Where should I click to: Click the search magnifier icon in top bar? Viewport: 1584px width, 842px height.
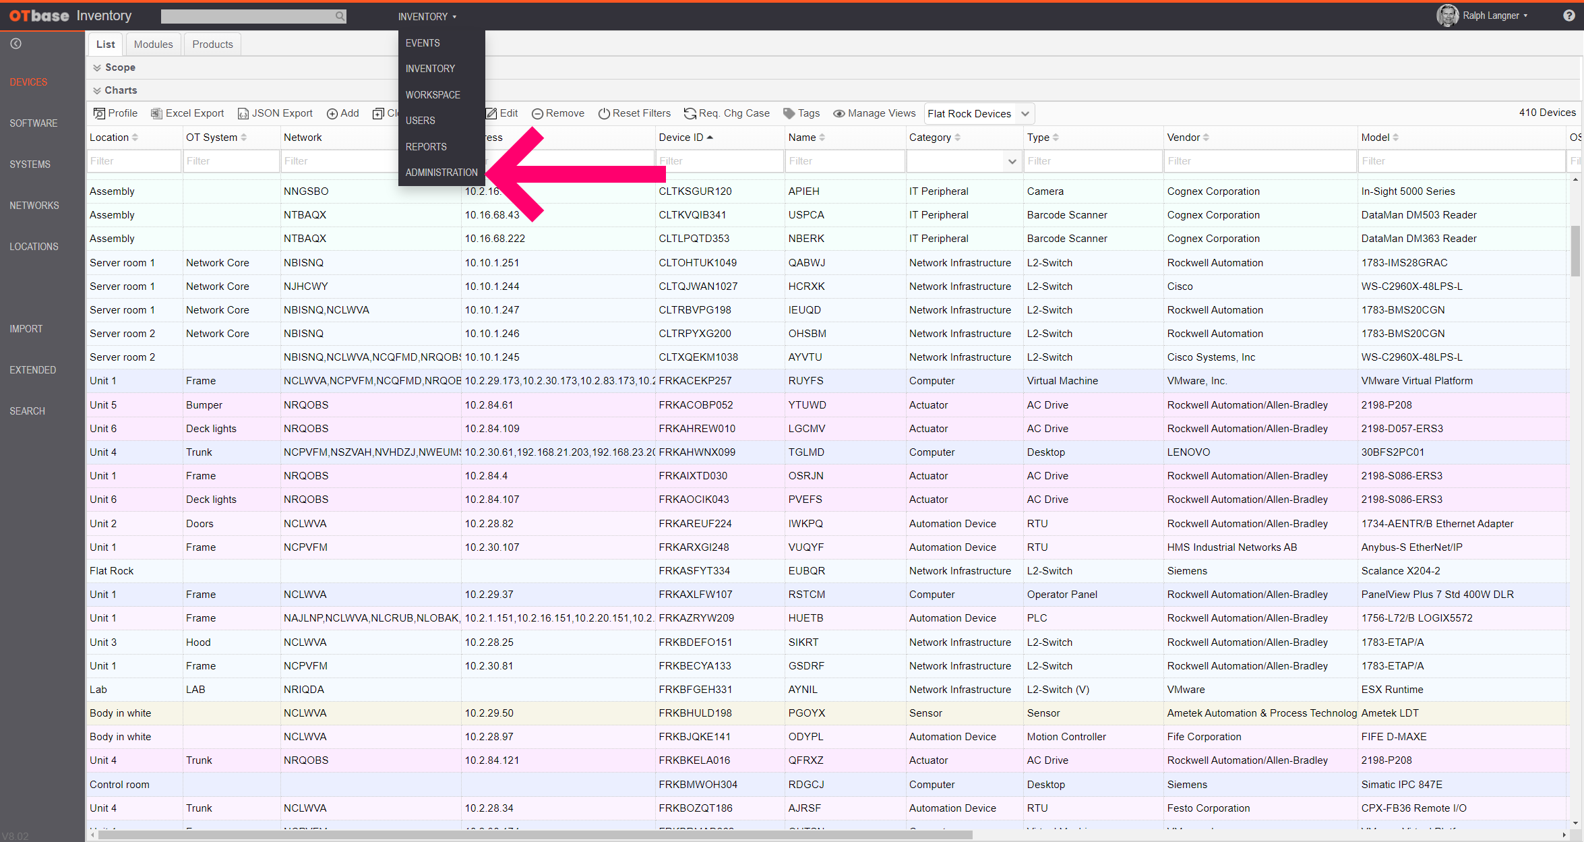(340, 16)
